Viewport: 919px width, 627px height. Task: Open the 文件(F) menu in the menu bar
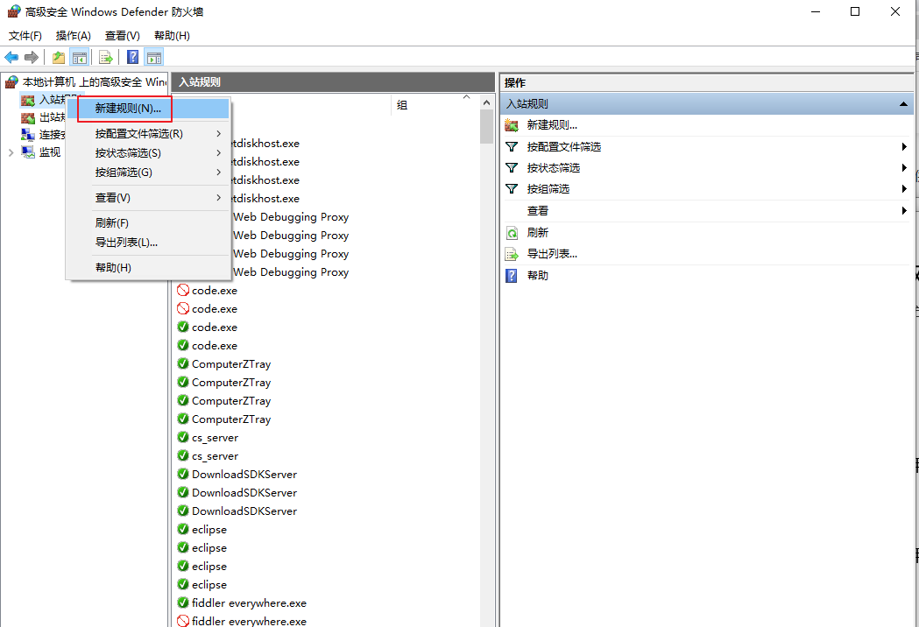pos(25,36)
